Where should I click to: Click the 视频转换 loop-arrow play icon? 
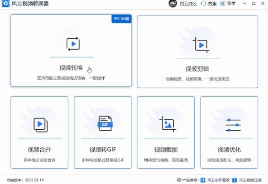(x=73, y=44)
